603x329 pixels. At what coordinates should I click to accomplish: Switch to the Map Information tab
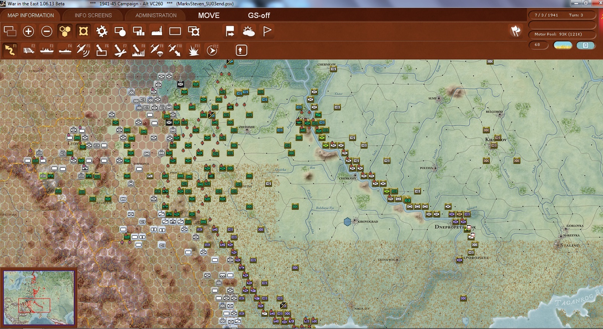click(x=31, y=15)
